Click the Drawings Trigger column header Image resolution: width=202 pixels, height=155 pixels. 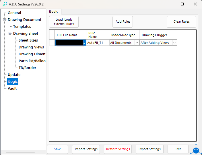coord(158,35)
